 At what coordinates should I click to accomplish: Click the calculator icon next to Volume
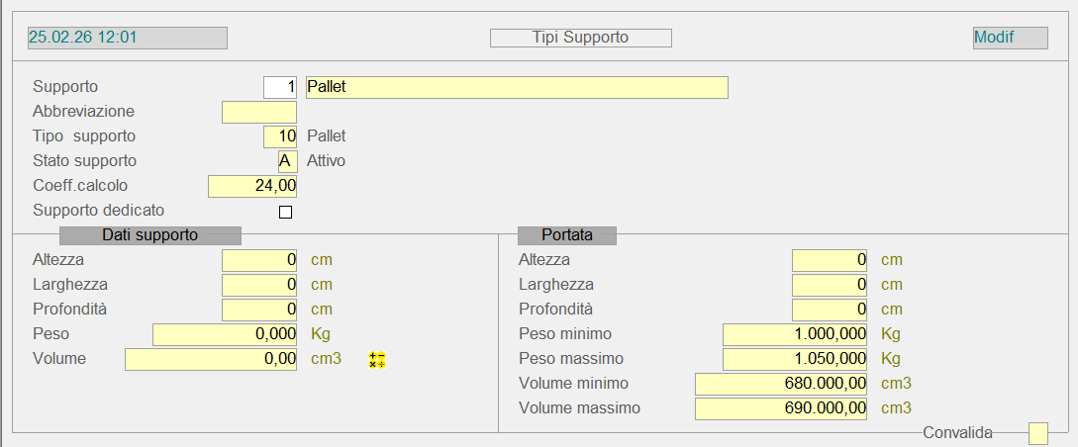376,360
